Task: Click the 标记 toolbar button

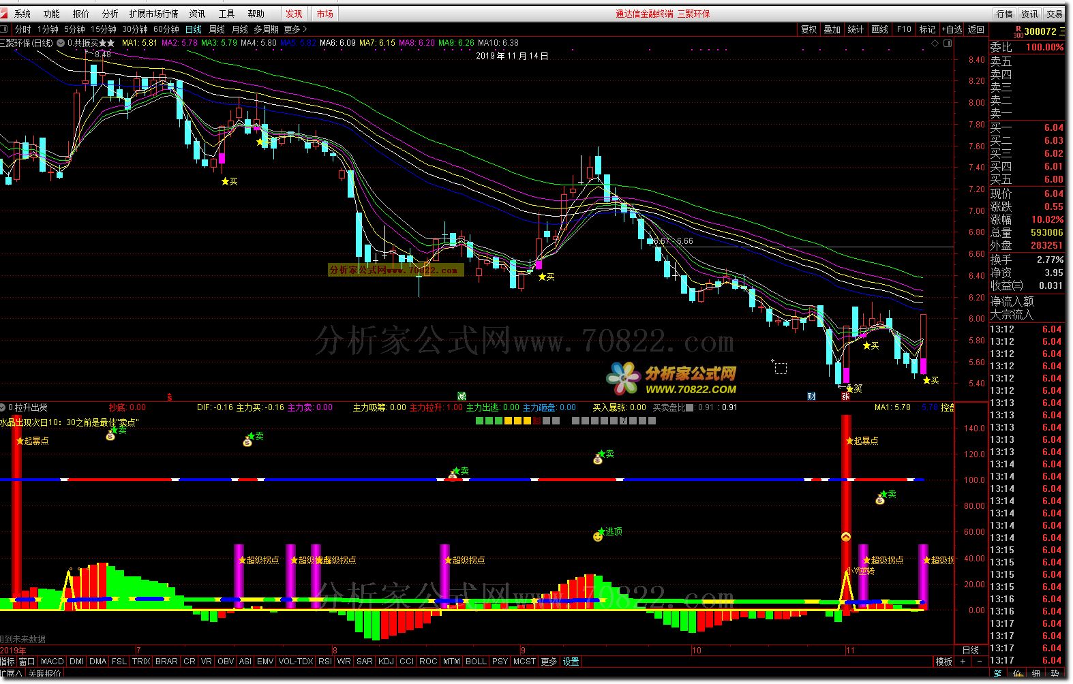Action: click(927, 29)
